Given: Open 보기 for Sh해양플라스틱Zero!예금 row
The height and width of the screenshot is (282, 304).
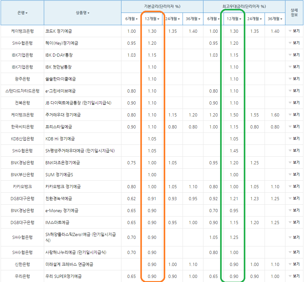Looking at the screenshot, I should coord(294,237).
